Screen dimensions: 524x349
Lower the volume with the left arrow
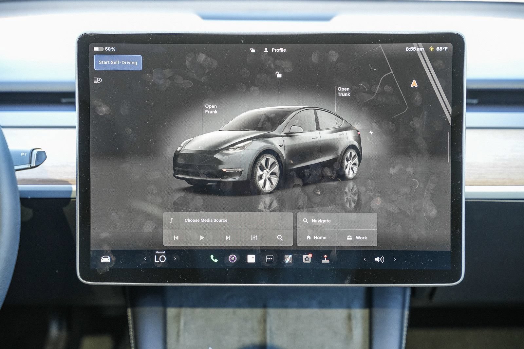(x=365, y=259)
